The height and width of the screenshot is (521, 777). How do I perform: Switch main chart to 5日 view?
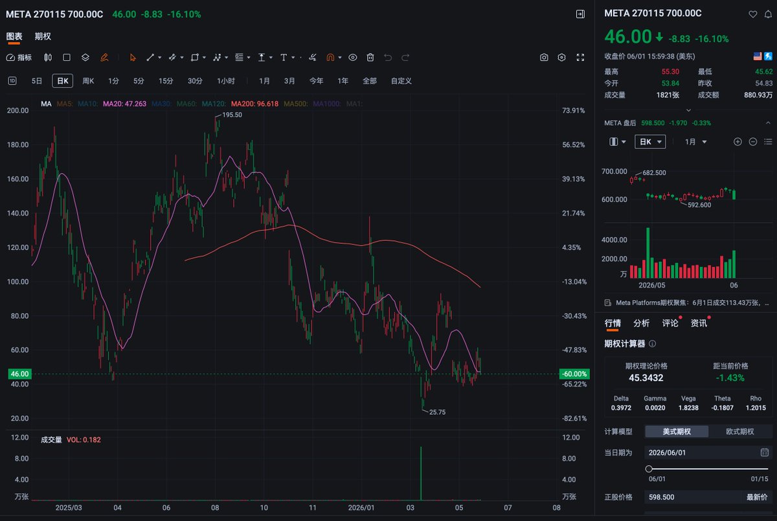tap(37, 81)
